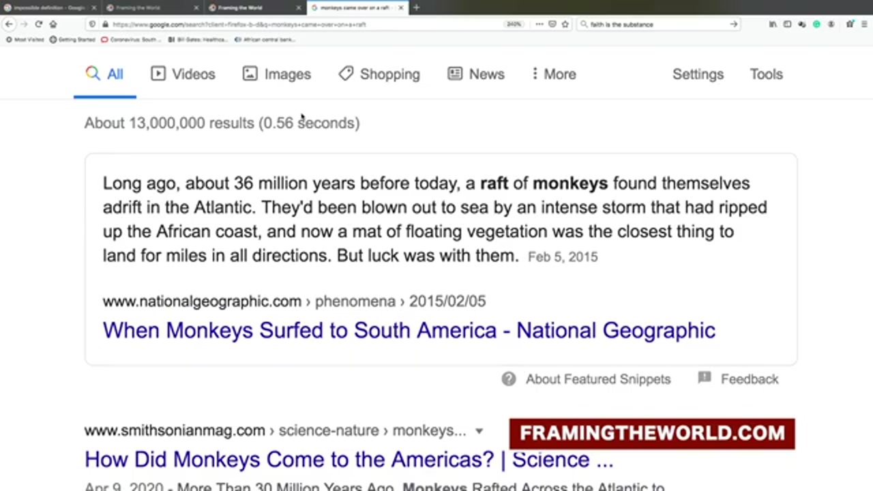Image resolution: width=873 pixels, height=491 pixels.
Task: Open the Library toolbar icon
Action: click(x=773, y=24)
